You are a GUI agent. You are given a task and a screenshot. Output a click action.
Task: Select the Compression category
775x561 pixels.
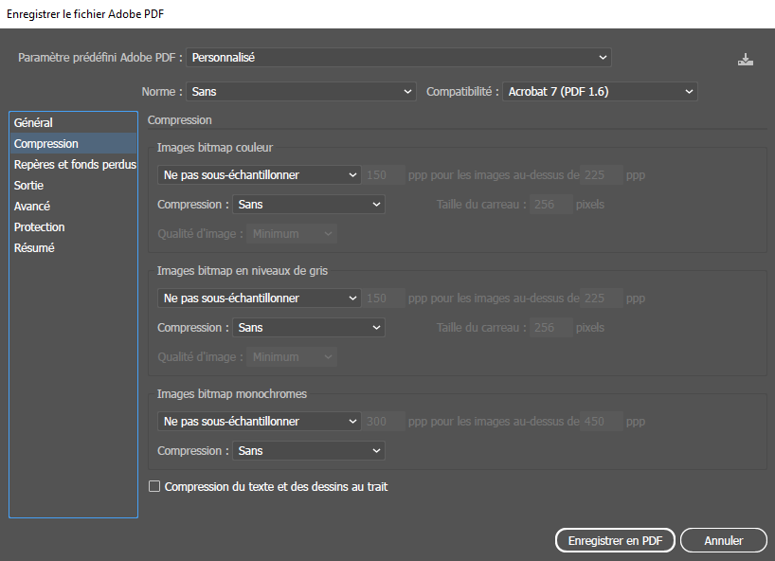tap(46, 144)
